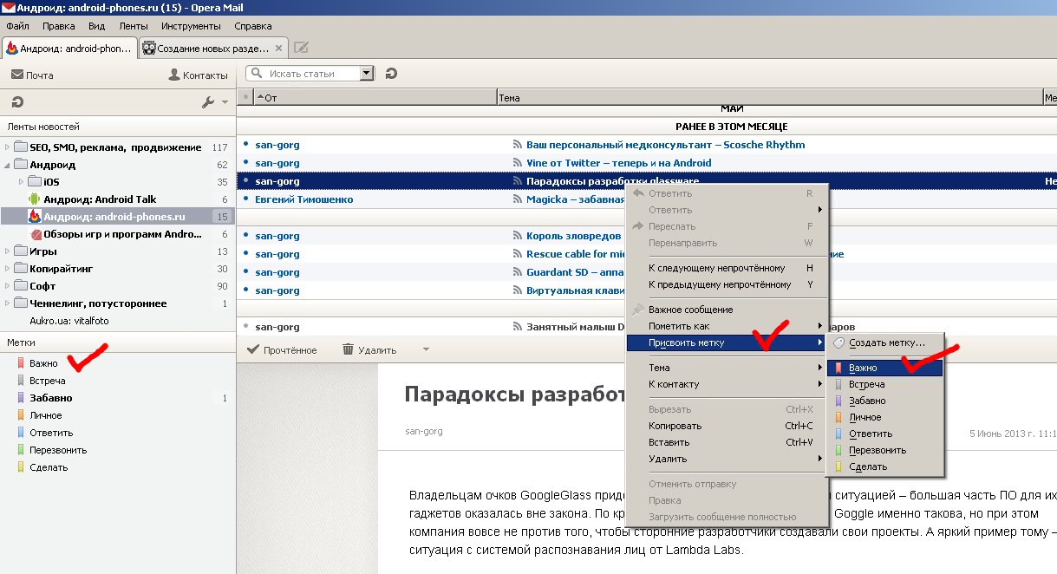Screen dimensions: 1057x574
Task: Open the wrench settings icon in sidebar
Action: coord(208,102)
